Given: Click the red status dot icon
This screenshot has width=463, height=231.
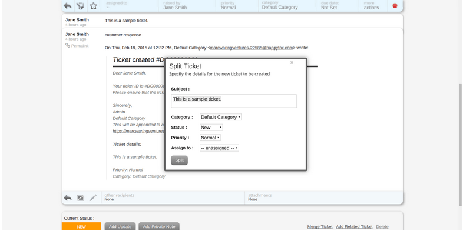Looking at the screenshot, I should click(395, 6).
